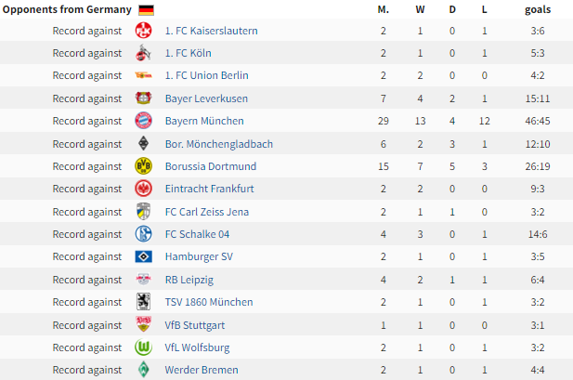
Task: Click the TSV 1860 München lion crest
Action: click(x=143, y=302)
